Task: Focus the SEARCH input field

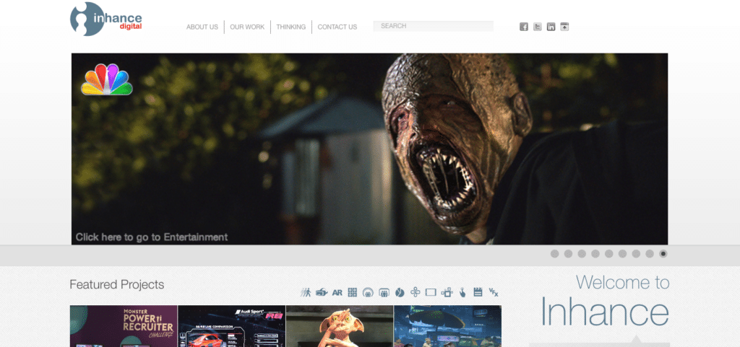Action: point(434,27)
